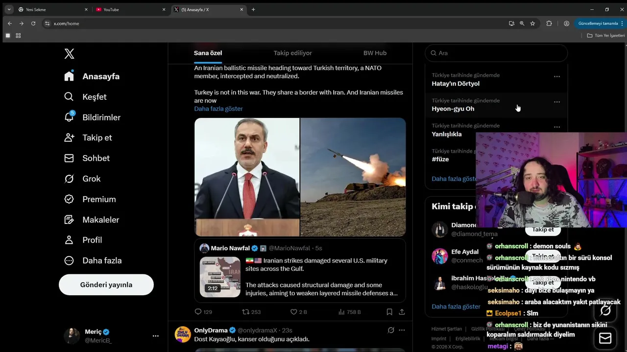Screen dimensions: 627x352
Task: Play the Mario Nawfal video thumbnail
Action: [220, 277]
